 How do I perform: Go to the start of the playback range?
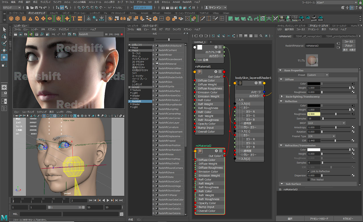[90, 200]
